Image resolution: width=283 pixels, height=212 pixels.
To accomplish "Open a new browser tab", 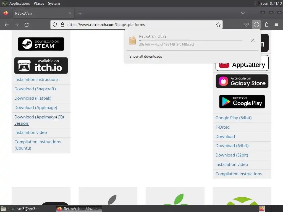I will click(x=80, y=13).
